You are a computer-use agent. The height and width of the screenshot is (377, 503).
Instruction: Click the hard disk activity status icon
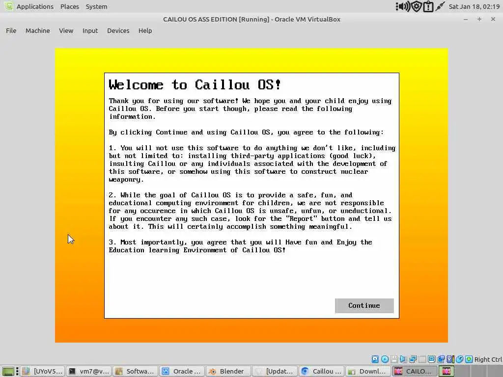click(375, 359)
